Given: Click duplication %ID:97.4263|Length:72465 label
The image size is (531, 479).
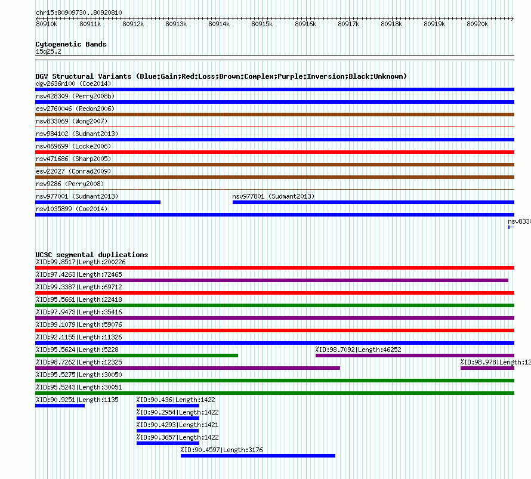Looking at the screenshot, I should tap(79, 274).
